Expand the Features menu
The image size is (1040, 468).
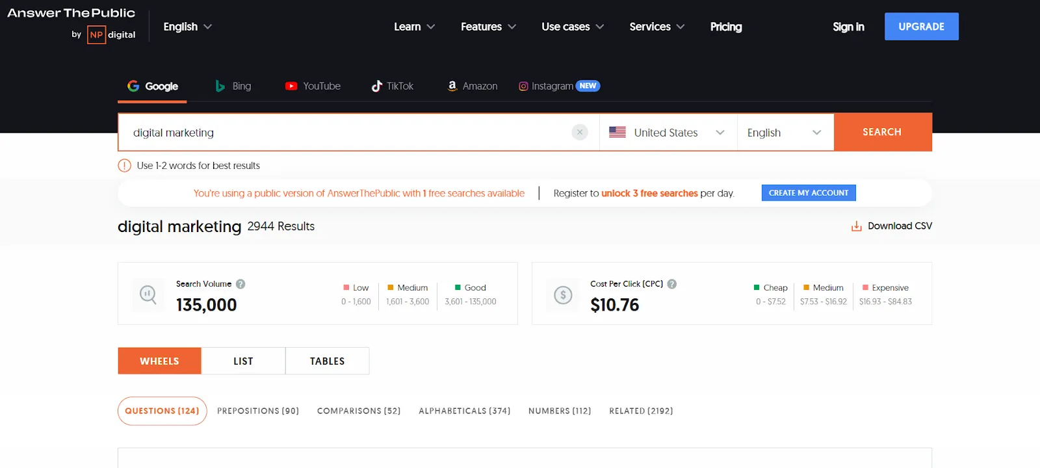coord(488,27)
